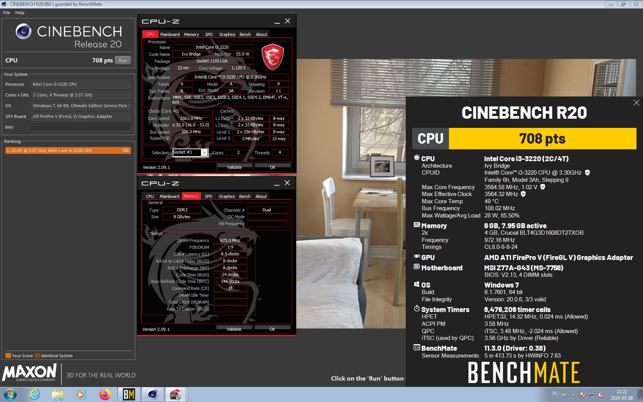Click the Your Score orange legend swatch
This screenshot has width=643, height=402.
click(x=8, y=356)
